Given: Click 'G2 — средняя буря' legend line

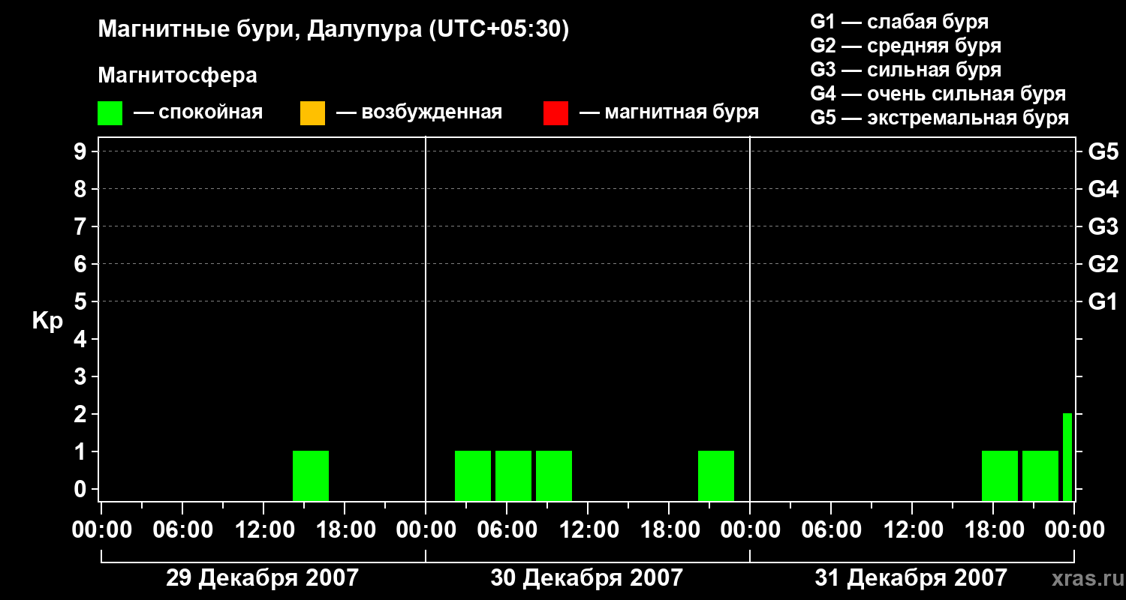Looking at the screenshot, I should [905, 46].
